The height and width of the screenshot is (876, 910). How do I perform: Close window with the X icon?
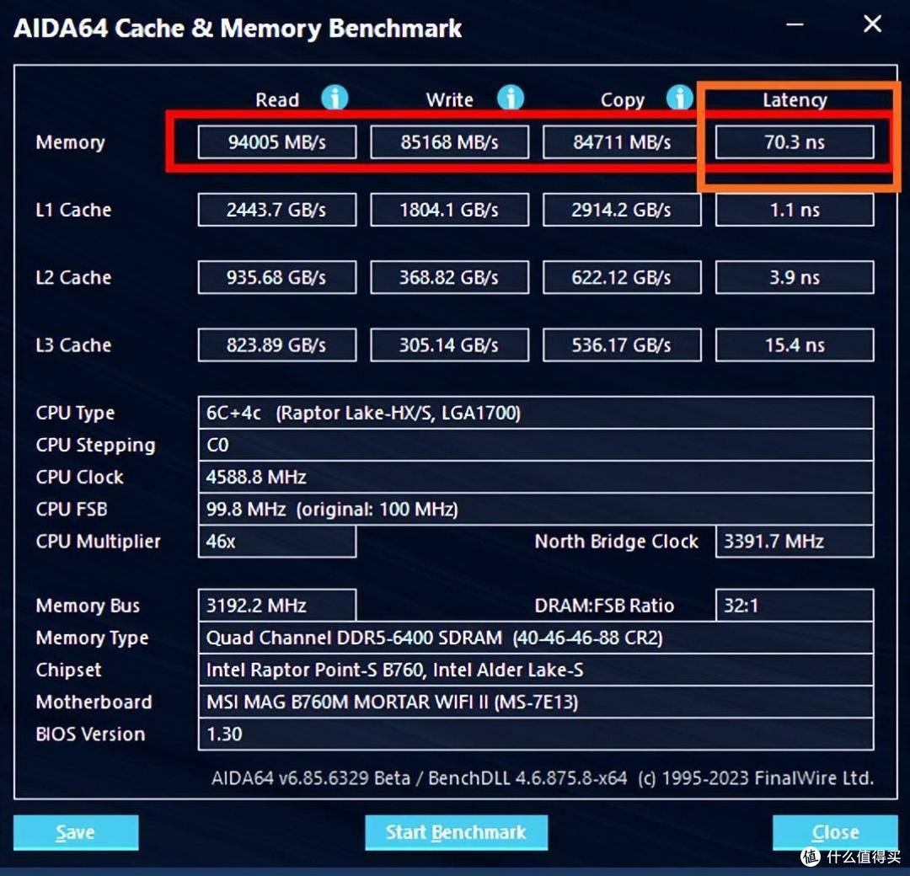point(872,24)
